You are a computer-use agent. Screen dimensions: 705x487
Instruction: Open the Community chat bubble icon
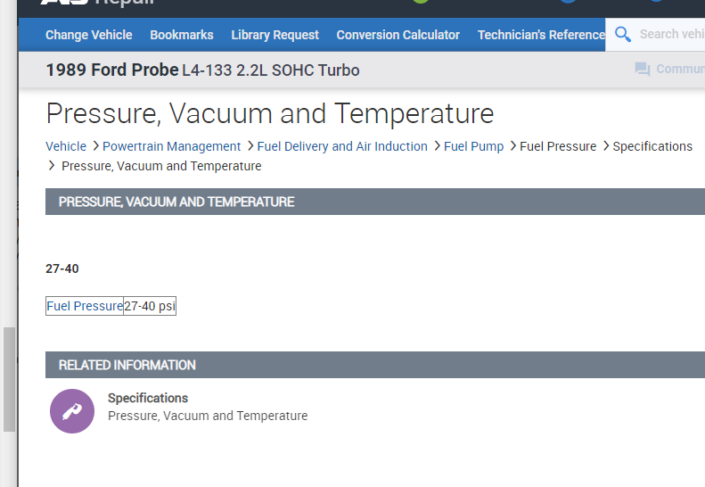[x=643, y=70]
